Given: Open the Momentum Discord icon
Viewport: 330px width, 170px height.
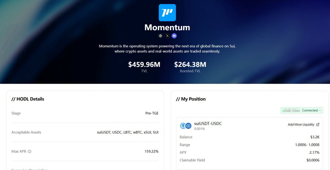Looking at the screenshot, I should [174, 36].
